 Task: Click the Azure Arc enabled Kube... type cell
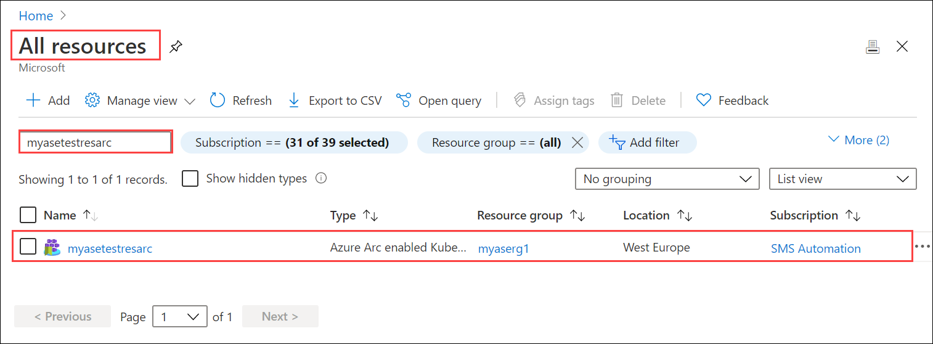398,247
